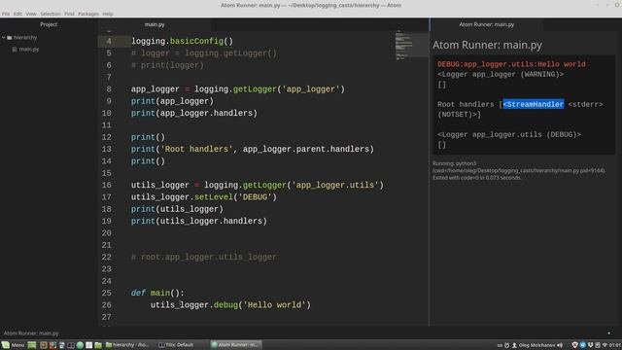Open main.py from the project tree
Screen dimensions: 622x350
[29, 50]
